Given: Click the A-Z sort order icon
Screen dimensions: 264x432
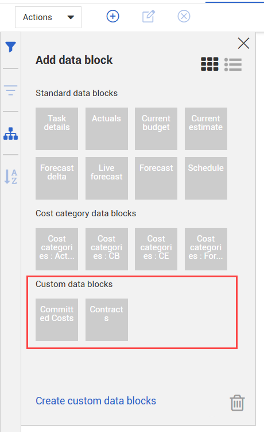Looking at the screenshot, I should (x=10, y=177).
